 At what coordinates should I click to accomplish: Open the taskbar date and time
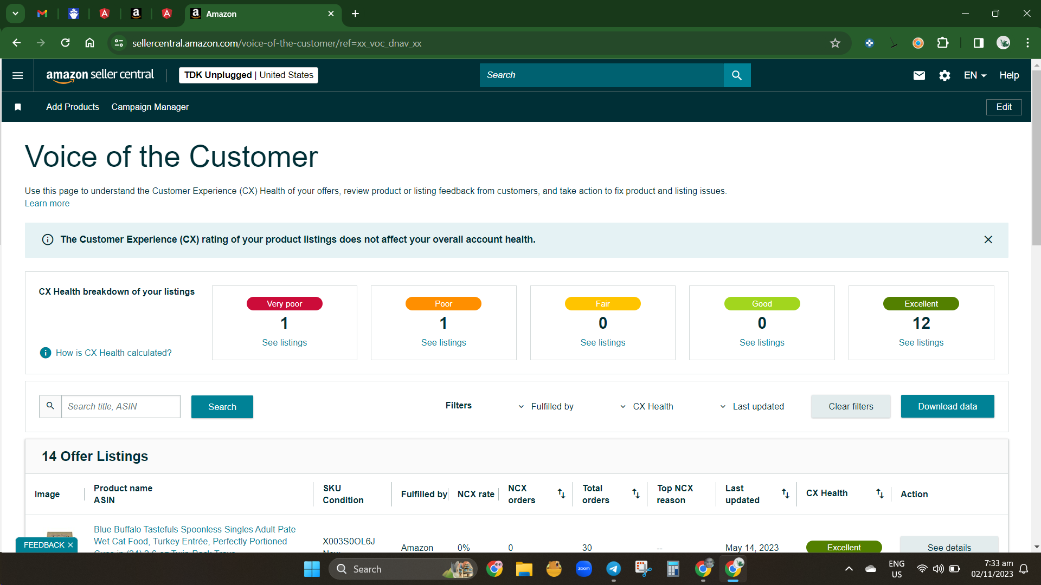[x=992, y=569]
